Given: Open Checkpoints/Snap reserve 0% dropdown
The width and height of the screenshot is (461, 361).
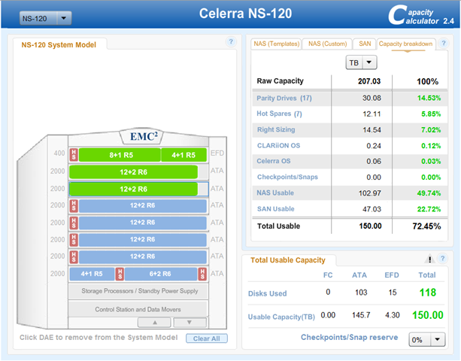Looking at the screenshot, I should pos(426,339).
